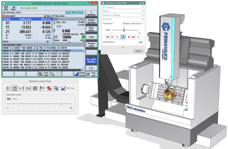Click the reset dialog circular arrow icon
Viewport: 228px width, 149px height.
(x=140, y=3)
